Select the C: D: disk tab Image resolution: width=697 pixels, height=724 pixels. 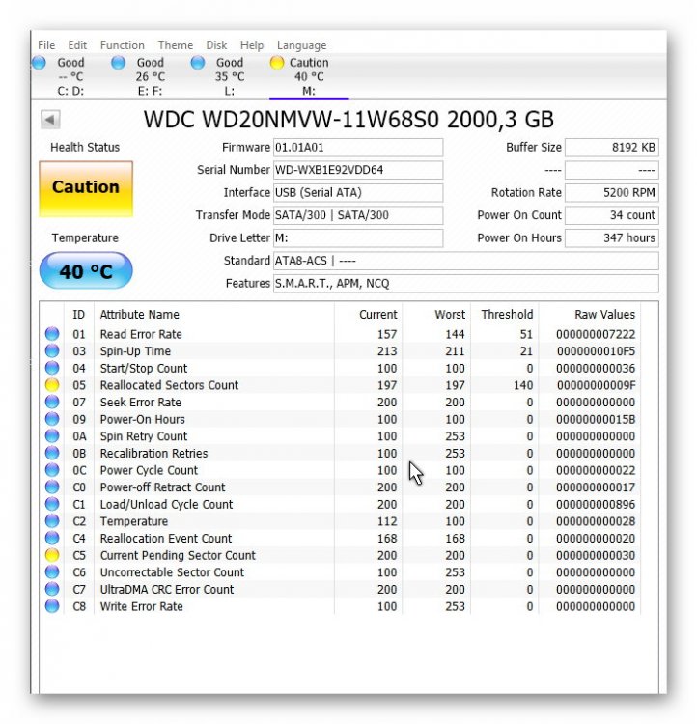coord(70,76)
